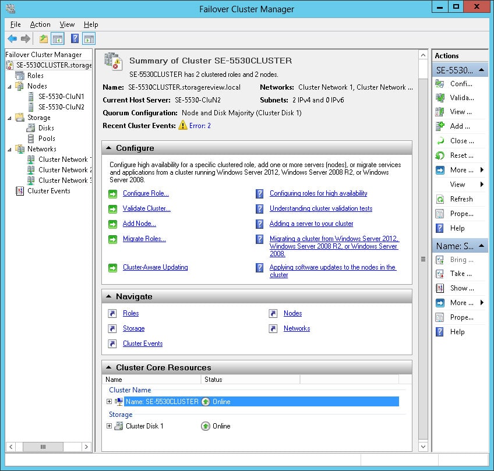The width and height of the screenshot is (494, 471).
Task: Expand the Name: SE-5530CLUSTER resource row
Action: tap(109, 401)
